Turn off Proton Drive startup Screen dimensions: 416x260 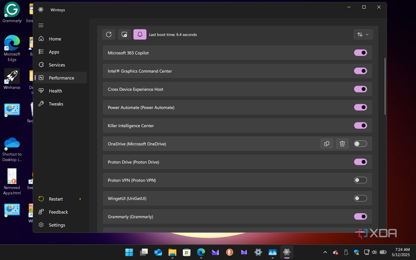(361, 162)
